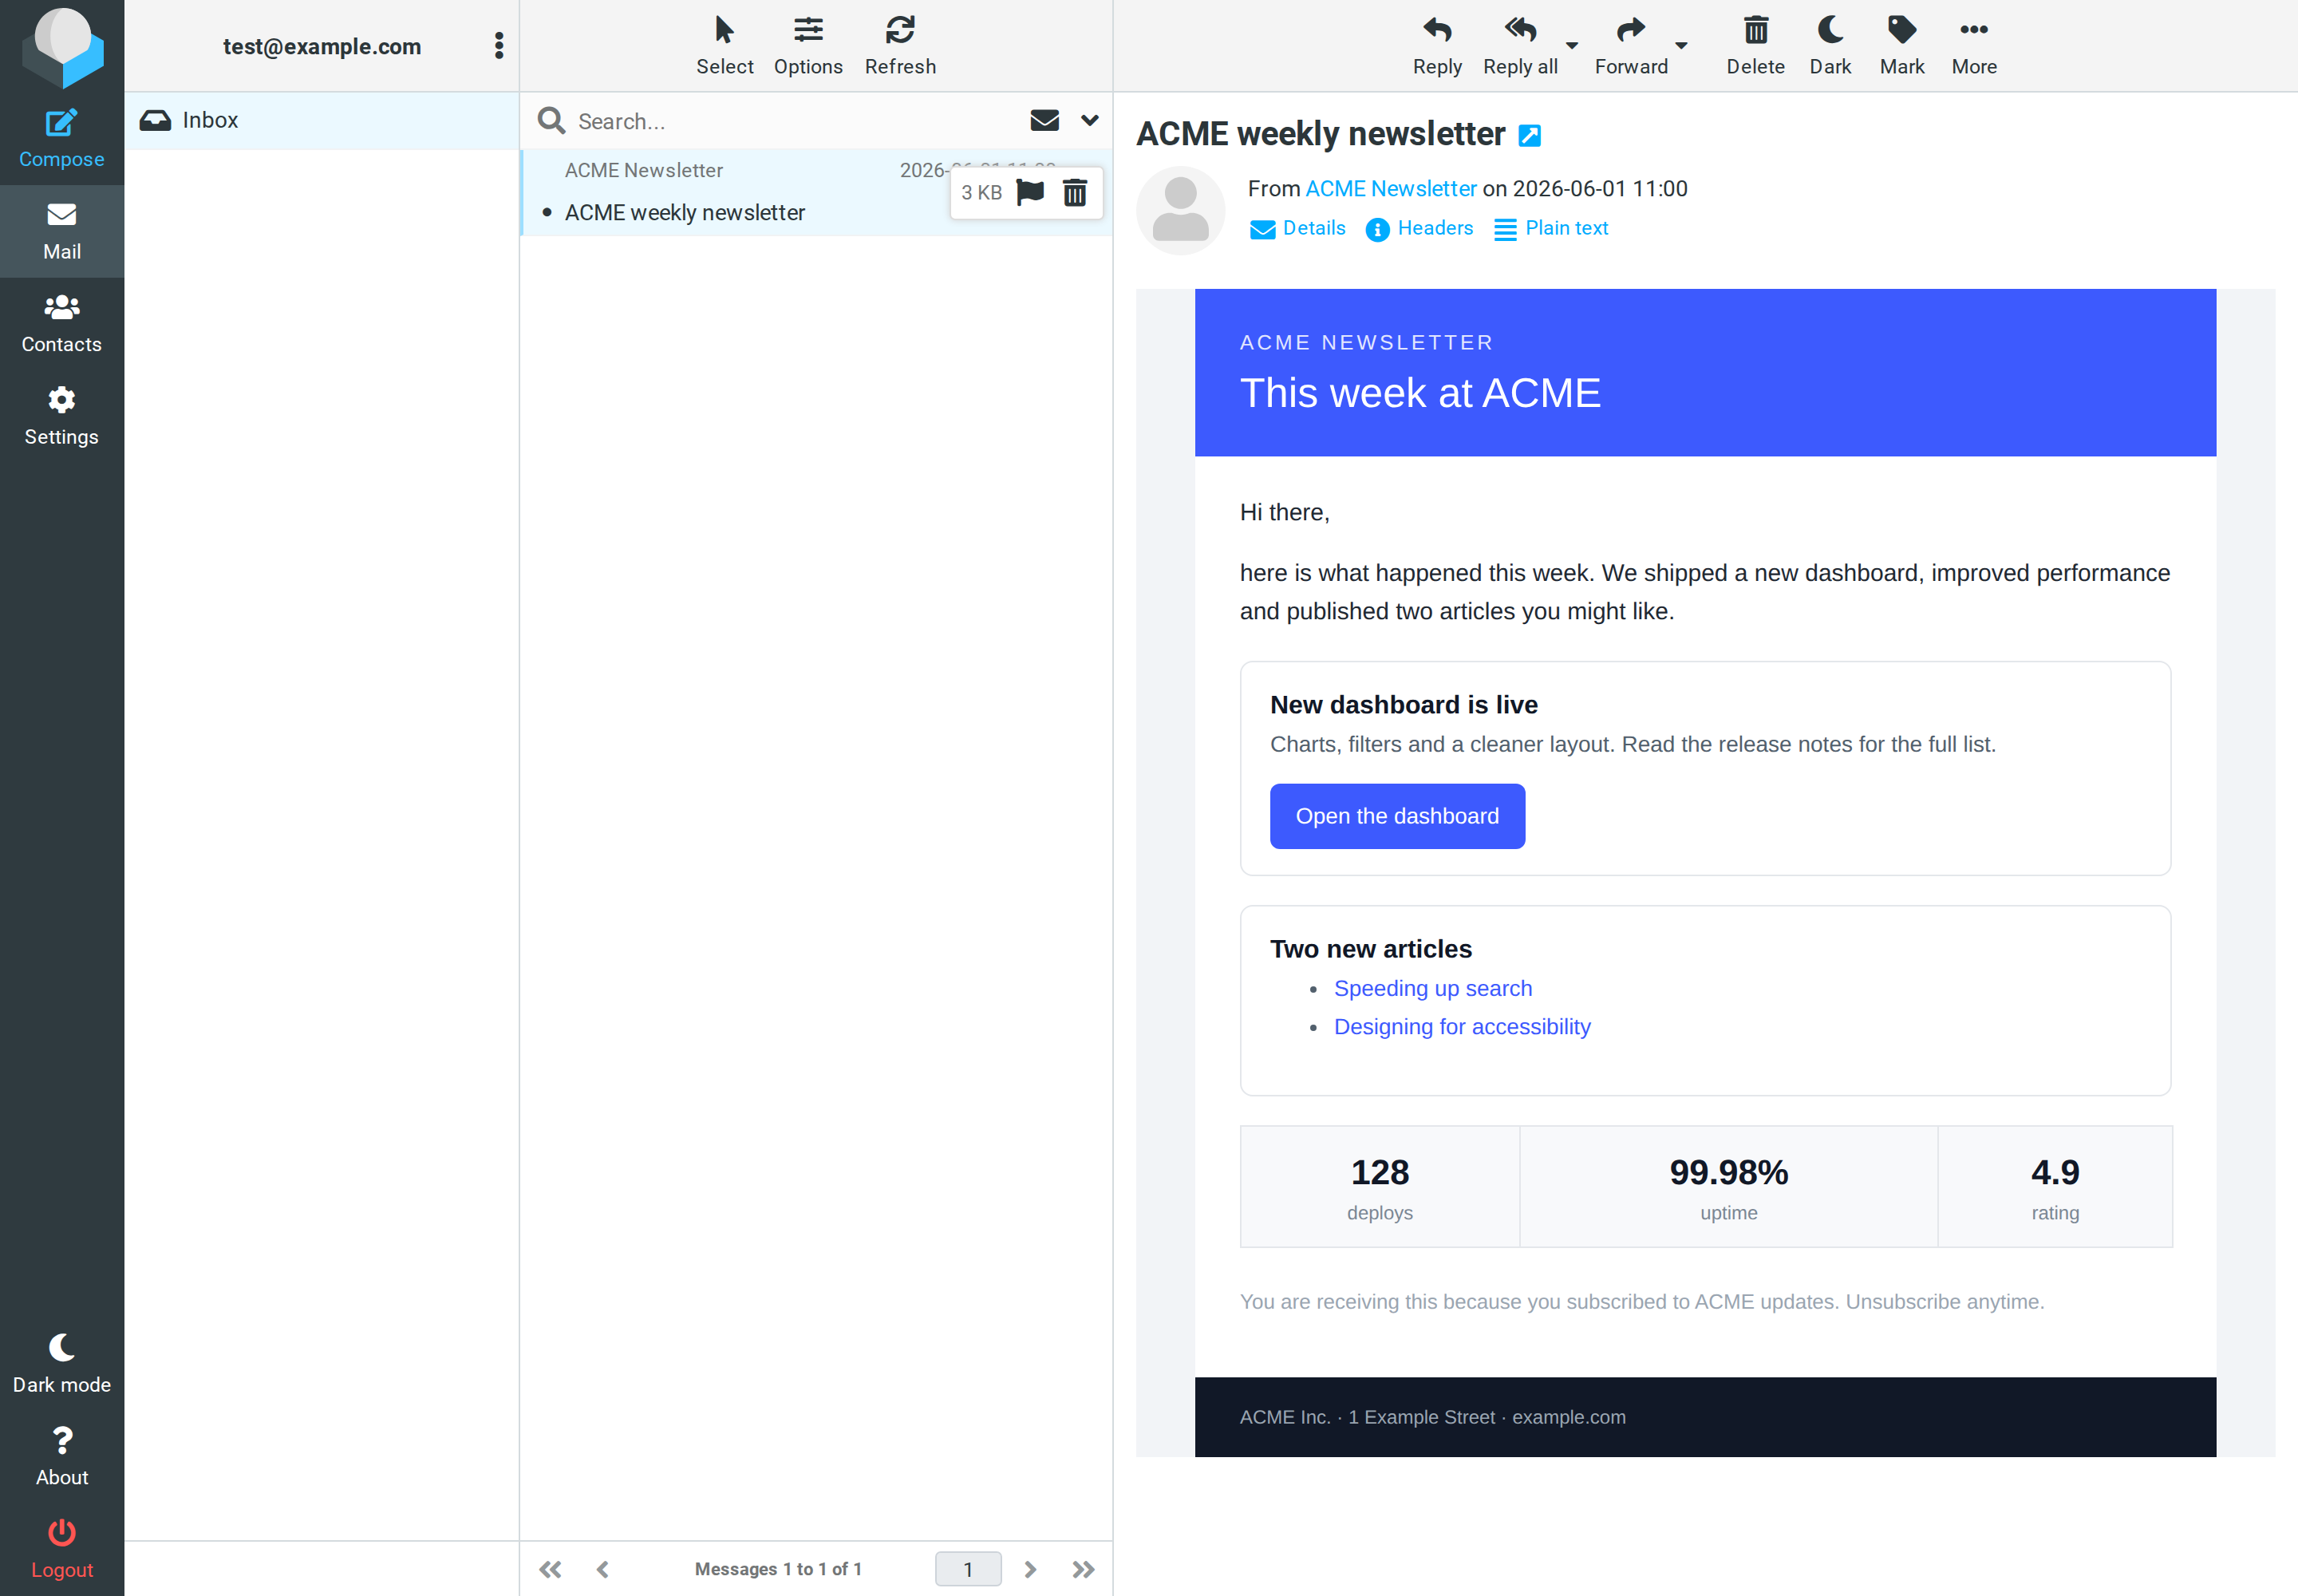2298x1596 pixels.
Task: Open the About help icon
Action: click(x=61, y=1457)
